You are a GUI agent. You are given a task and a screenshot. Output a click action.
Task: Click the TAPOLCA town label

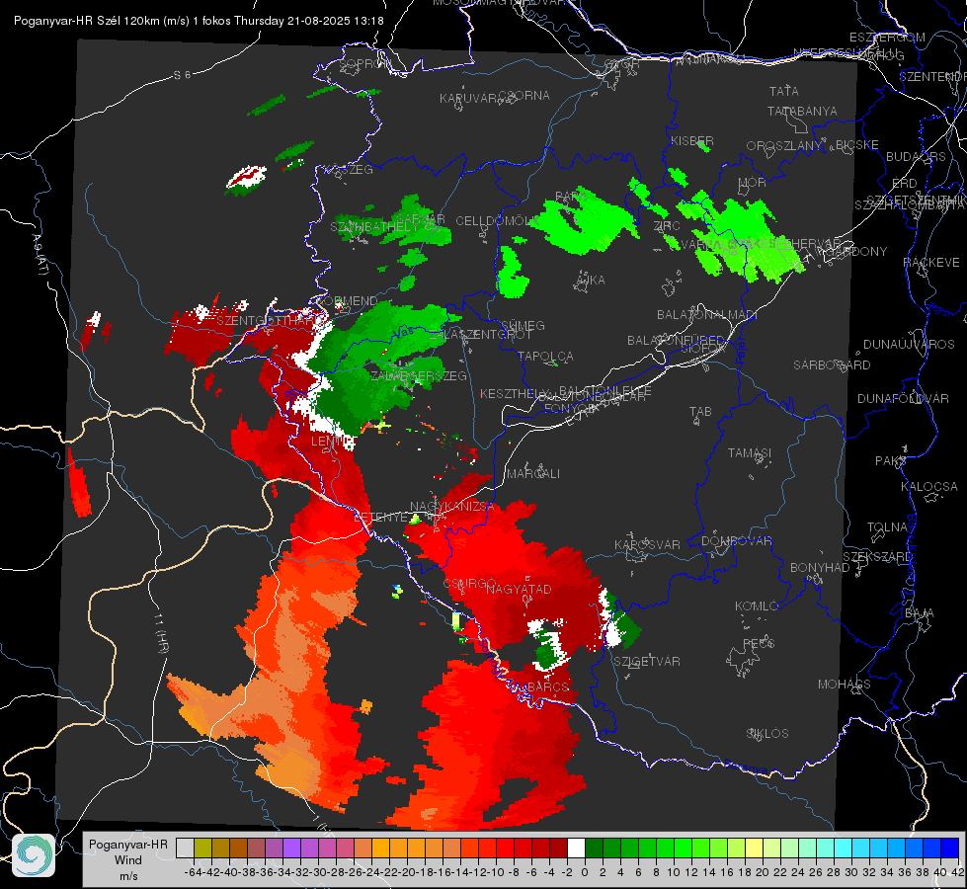click(545, 356)
